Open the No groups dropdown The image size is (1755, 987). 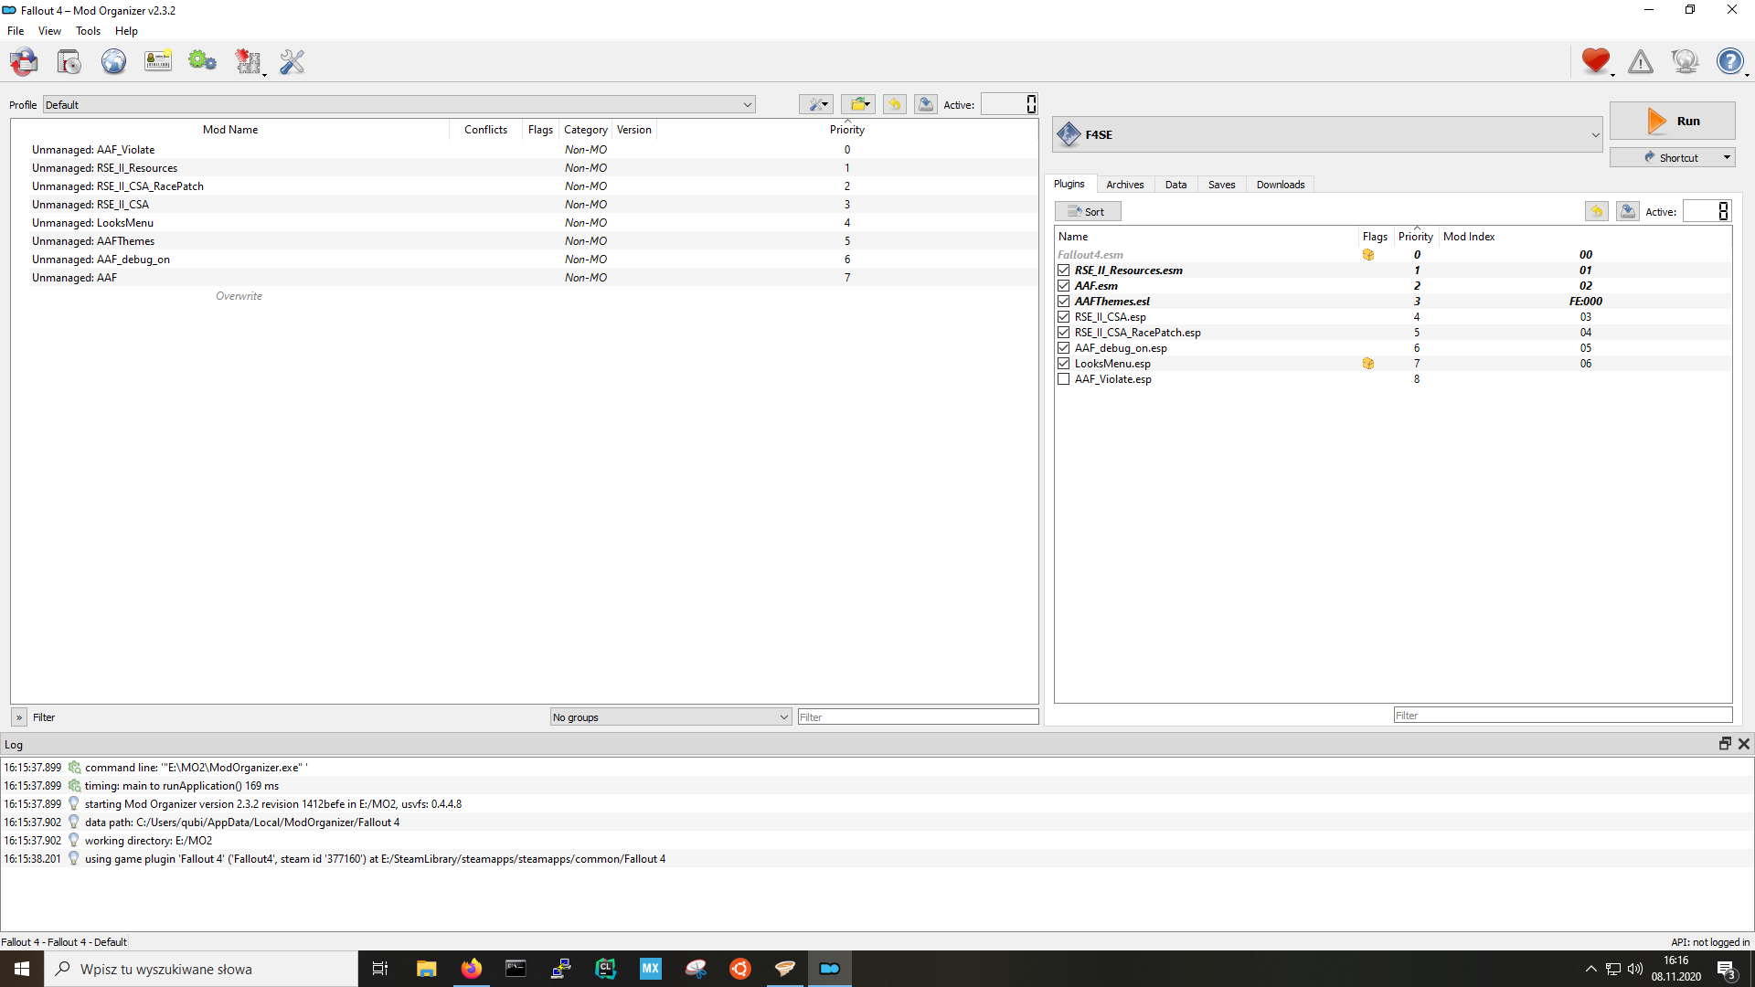[671, 716]
